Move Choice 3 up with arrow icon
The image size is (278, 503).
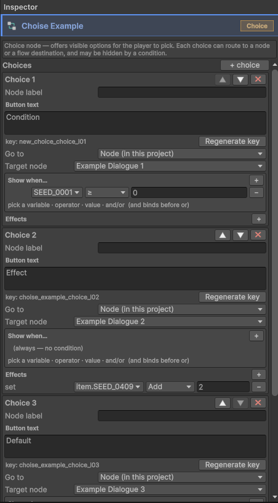point(223,403)
